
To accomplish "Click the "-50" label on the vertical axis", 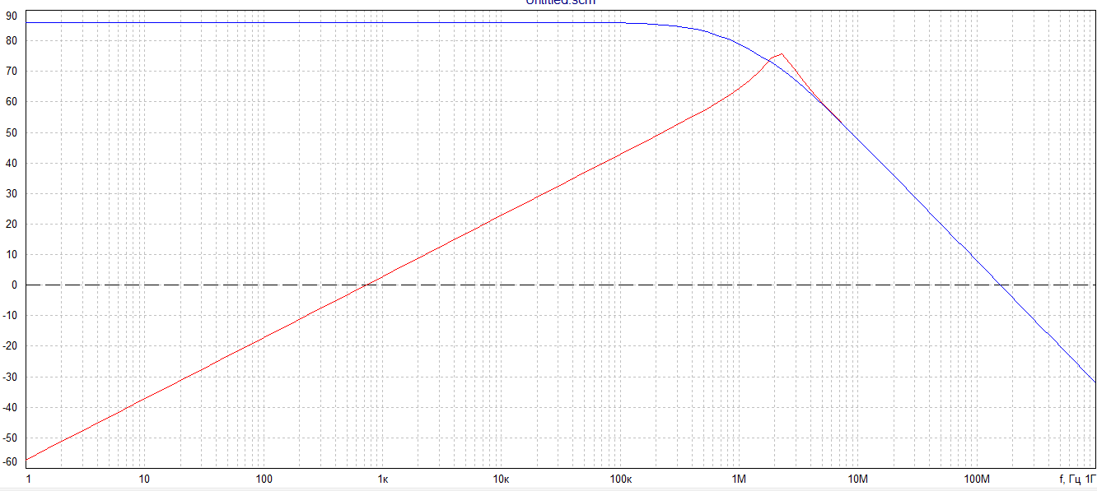I will coord(10,438).
